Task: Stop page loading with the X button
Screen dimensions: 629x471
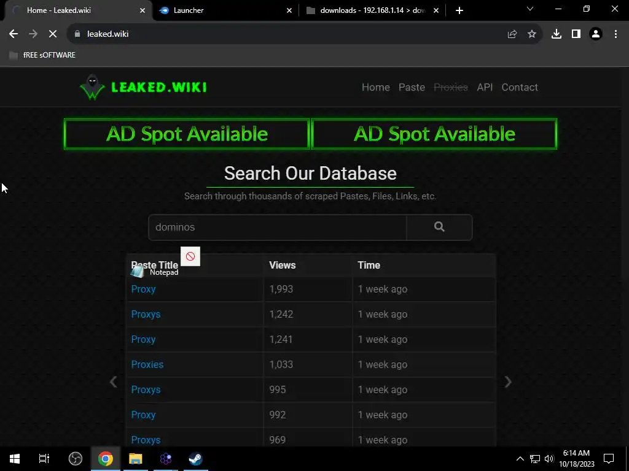Action: pyautogui.click(x=53, y=34)
